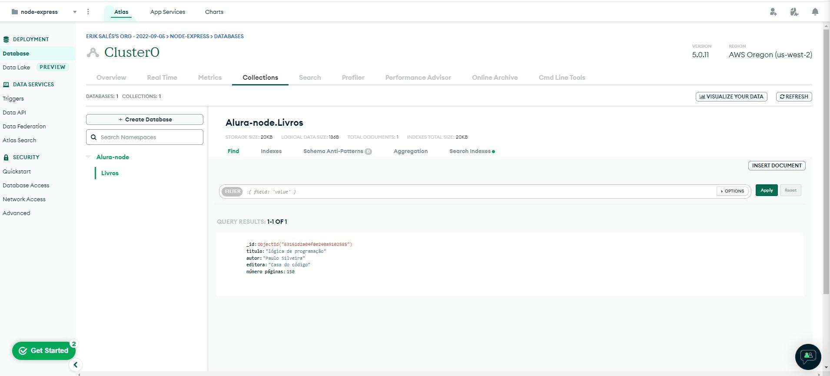Open Database Access in the sidebar
This screenshot has width=830, height=376.
point(26,185)
